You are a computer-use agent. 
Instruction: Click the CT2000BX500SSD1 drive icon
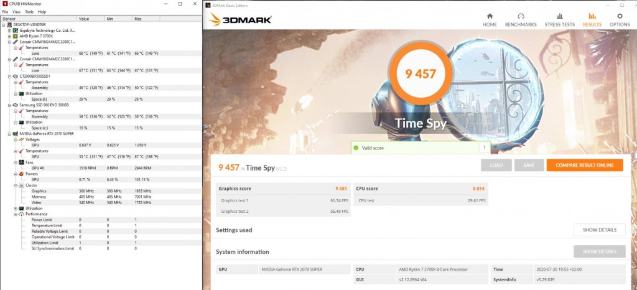(x=16, y=76)
